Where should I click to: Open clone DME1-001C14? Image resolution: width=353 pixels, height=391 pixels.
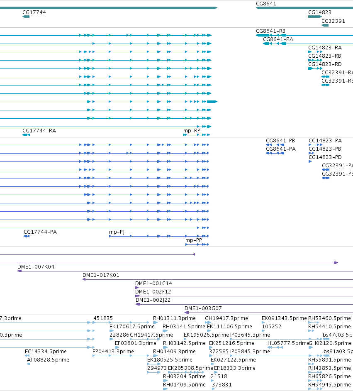(153, 283)
